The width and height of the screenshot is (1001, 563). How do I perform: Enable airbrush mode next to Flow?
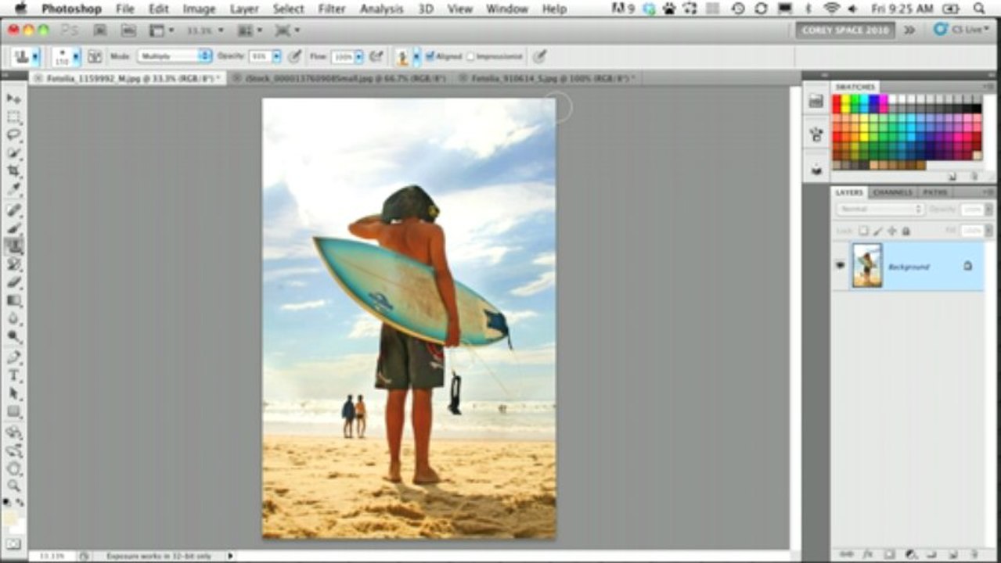[x=376, y=56]
